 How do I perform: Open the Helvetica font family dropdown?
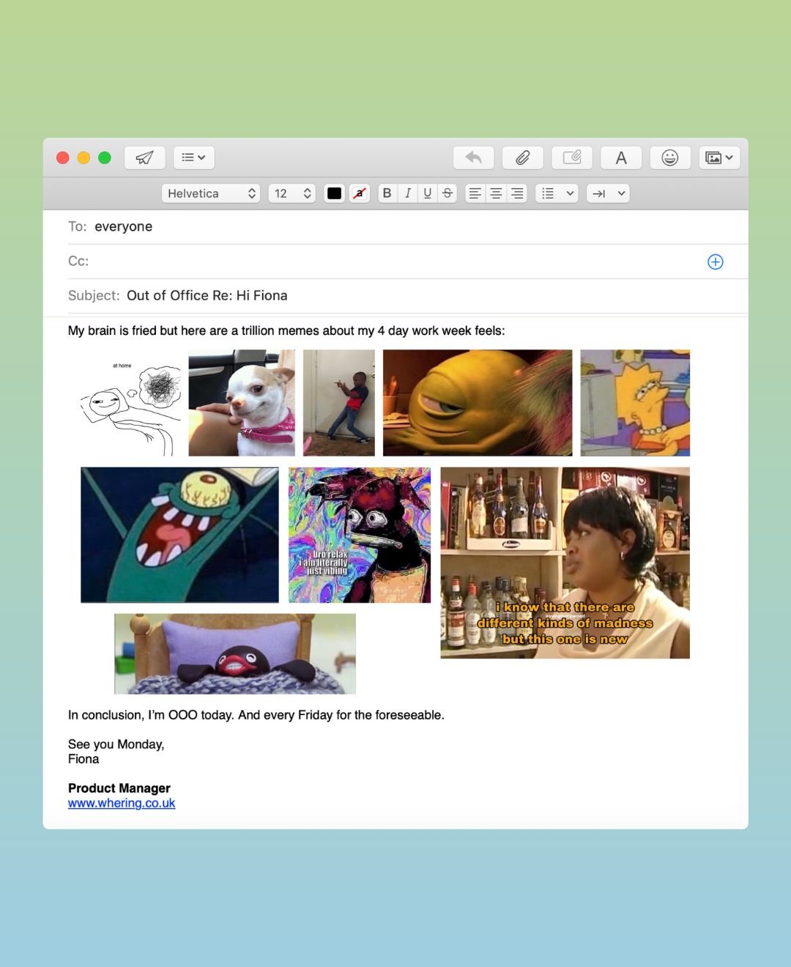[211, 193]
